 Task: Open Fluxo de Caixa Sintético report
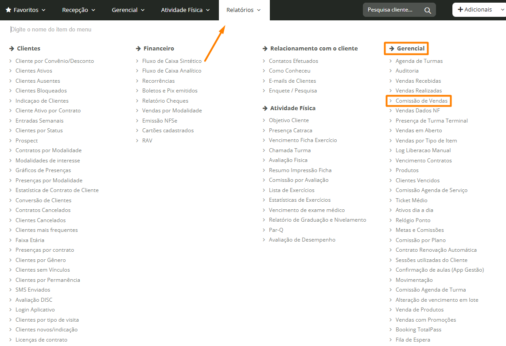coord(171,61)
